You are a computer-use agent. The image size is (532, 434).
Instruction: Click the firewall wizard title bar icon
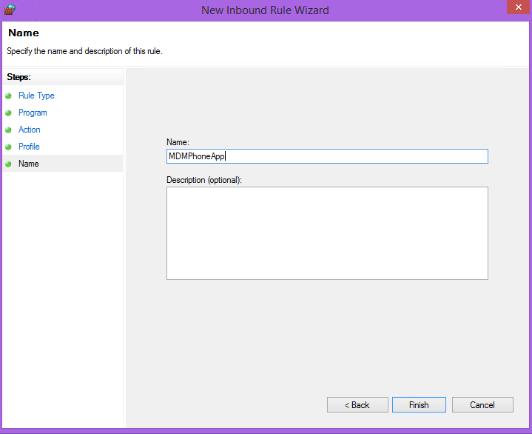10,10
